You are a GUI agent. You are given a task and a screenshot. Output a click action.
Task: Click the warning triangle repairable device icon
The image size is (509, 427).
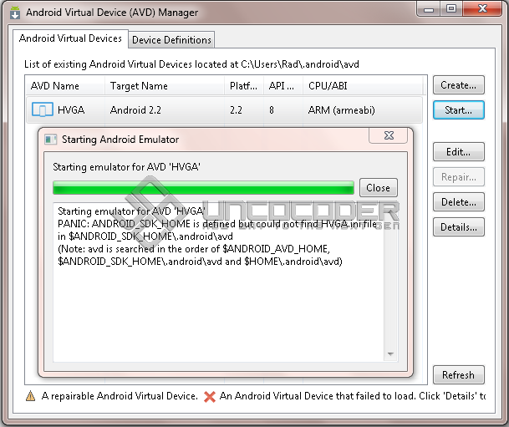pyautogui.click(x=31, y=396)
